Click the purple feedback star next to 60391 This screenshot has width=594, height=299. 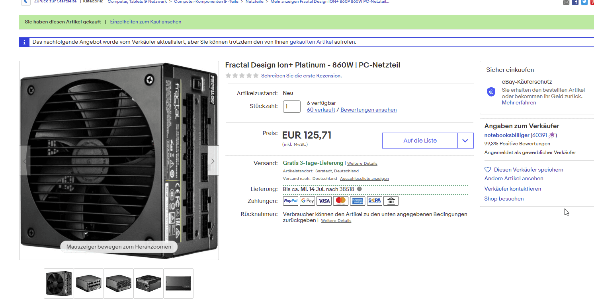[x=552, y=135]
